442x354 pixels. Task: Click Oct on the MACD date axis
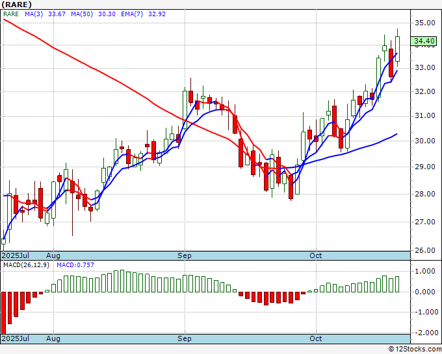click(316, 338)
